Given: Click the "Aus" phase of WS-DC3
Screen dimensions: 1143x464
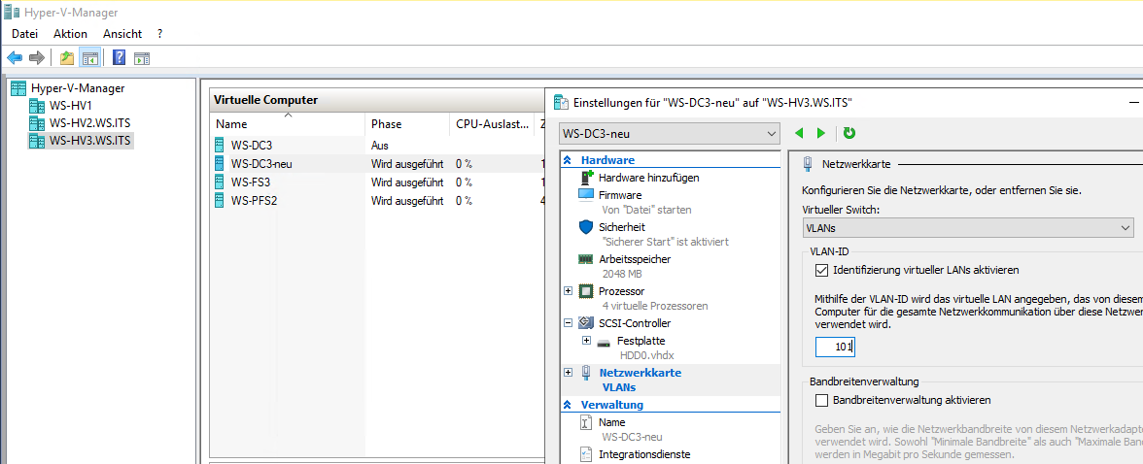Looking at the screenshot, I should (x=379, y=145).
